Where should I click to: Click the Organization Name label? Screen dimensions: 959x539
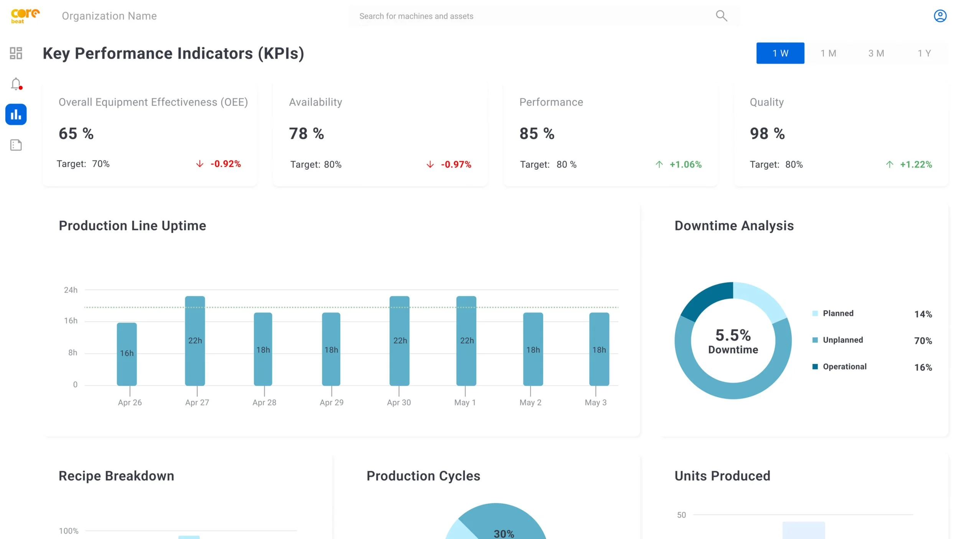[109, 16]
